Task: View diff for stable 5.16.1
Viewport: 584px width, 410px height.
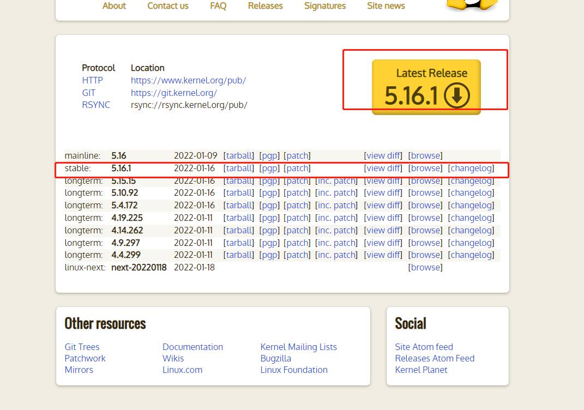Action: click(383, 168)
